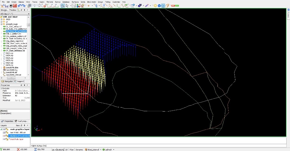290x151 pixels.
Task: Click the Undo arrow icon
Action: 20,6
